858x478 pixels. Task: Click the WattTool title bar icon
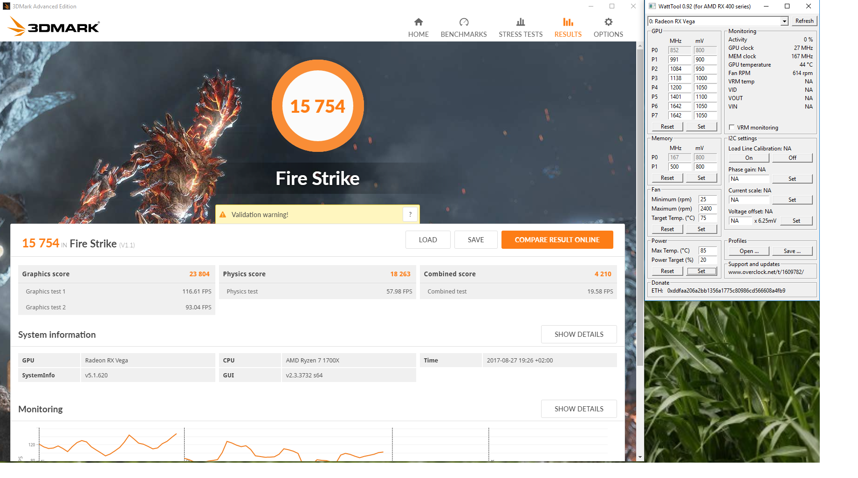652,6
